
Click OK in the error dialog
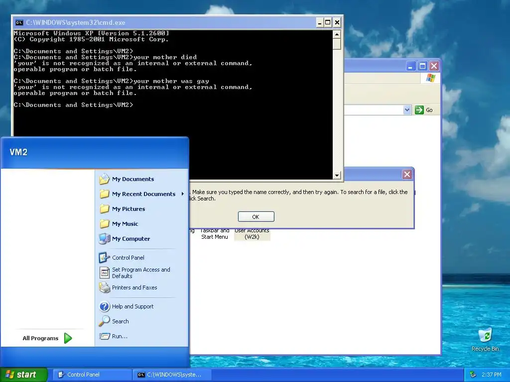coord(256,217)
